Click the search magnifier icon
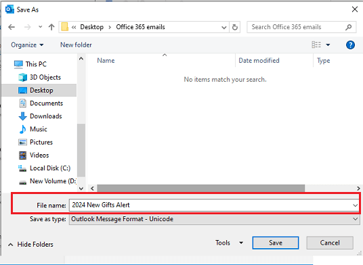Image resolution: width=363 pixels, height=265 pixels. pyautogui.click(x=348, y=27)
